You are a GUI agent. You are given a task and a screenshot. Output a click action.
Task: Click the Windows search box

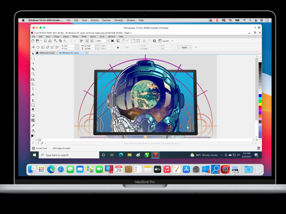69,155
